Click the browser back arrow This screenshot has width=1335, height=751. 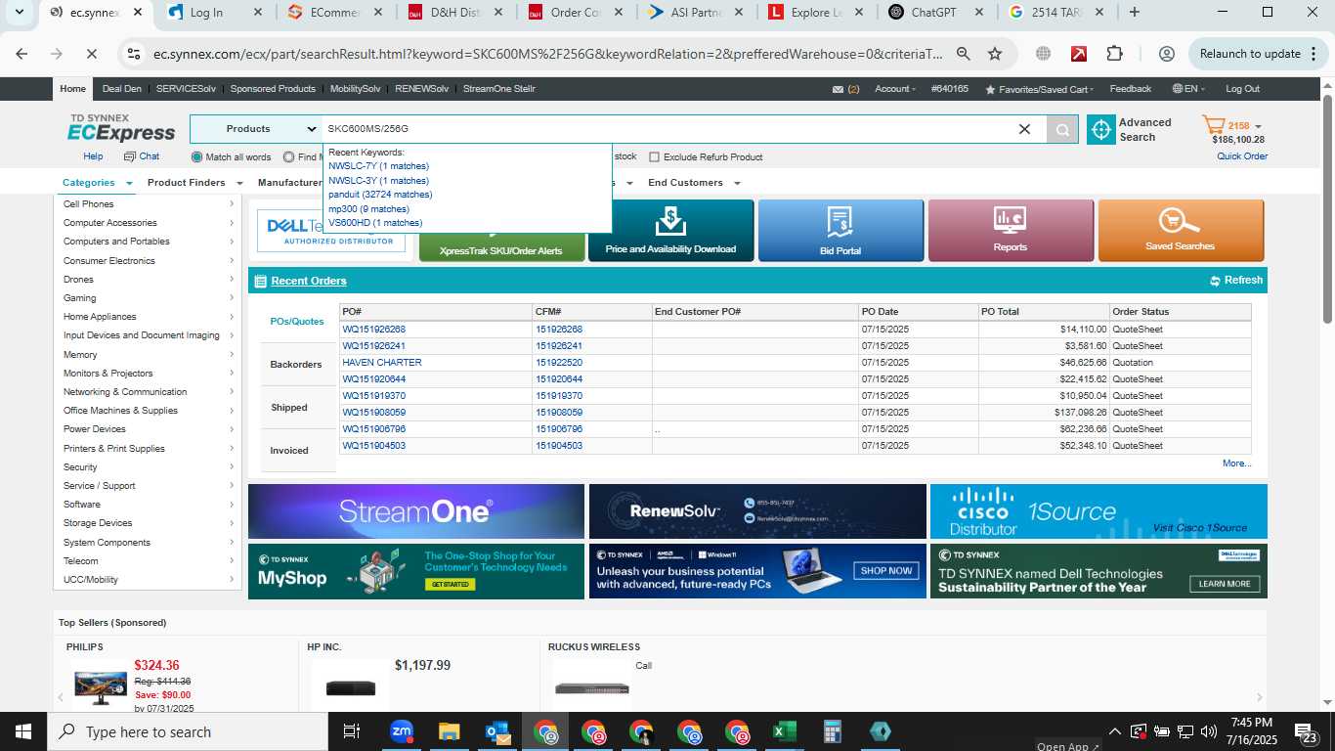22,54
